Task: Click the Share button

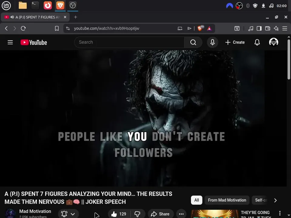Action: [161, 214]
